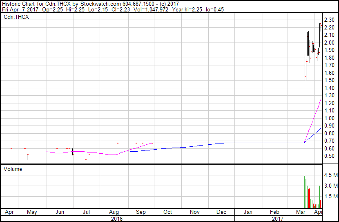Viewport: 339px width, 222px height.
Task: Click the Oct month label
Action: point(167,212)
